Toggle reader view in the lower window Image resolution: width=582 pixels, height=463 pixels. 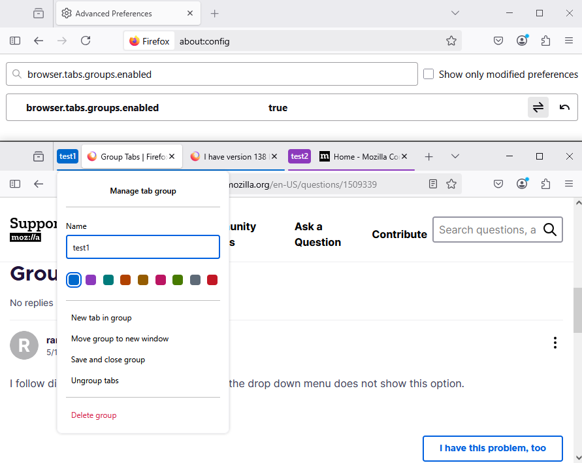click(x=433, y=184)
